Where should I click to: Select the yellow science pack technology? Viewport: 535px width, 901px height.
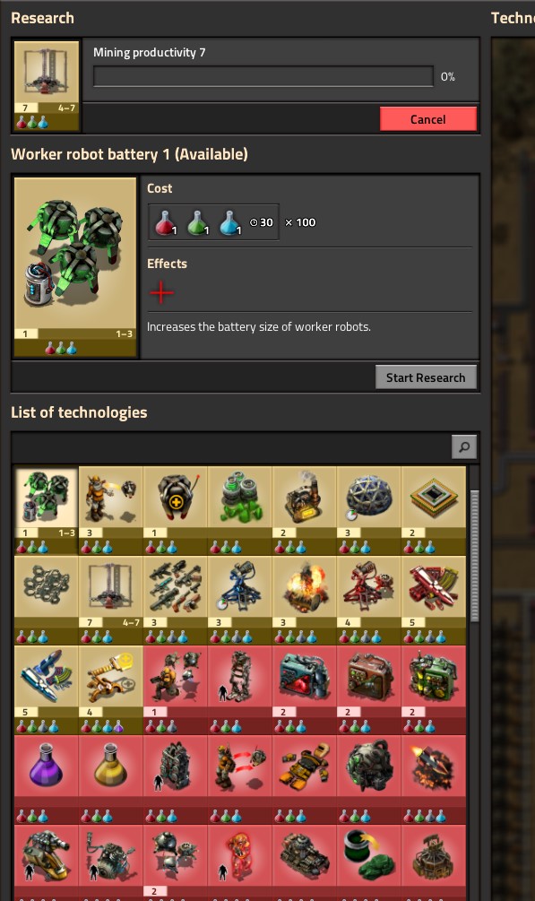pyautogui.click(x=110, y=779)
